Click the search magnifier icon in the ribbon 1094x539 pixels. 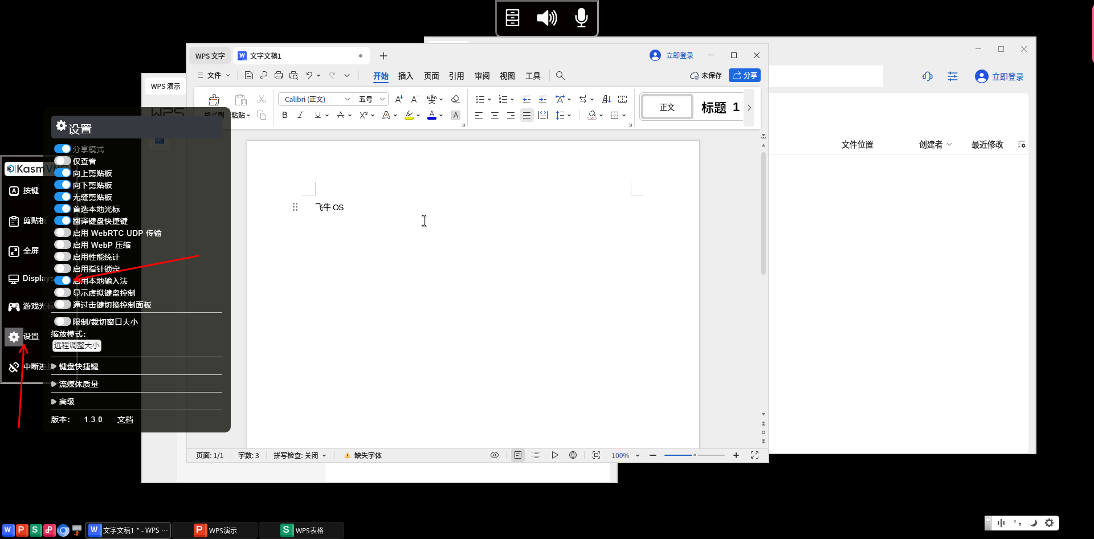[x=560, y=75]
